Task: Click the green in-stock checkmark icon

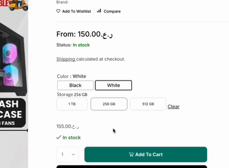Action: (59, 137)
